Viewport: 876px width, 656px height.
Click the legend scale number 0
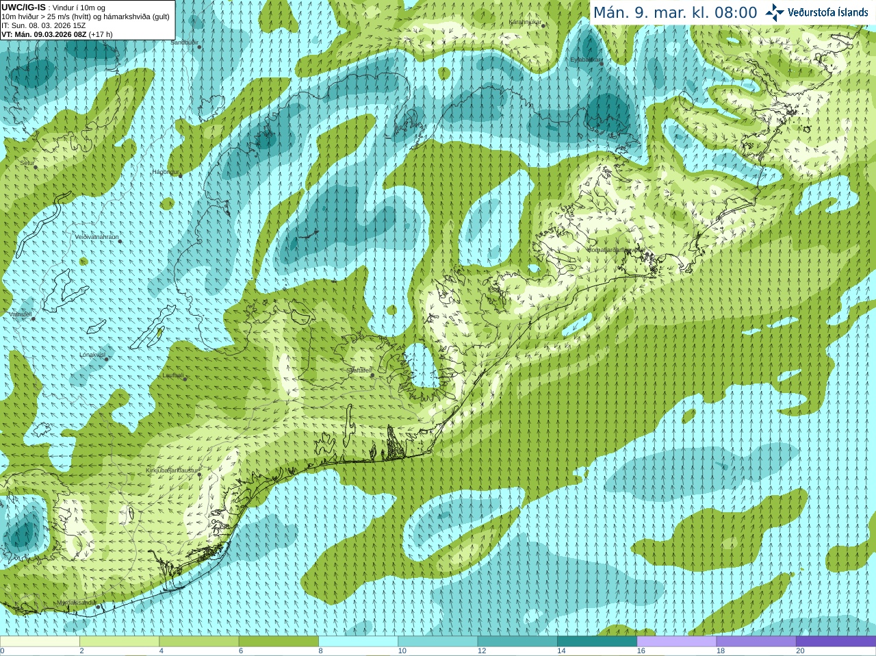(2, 651)
